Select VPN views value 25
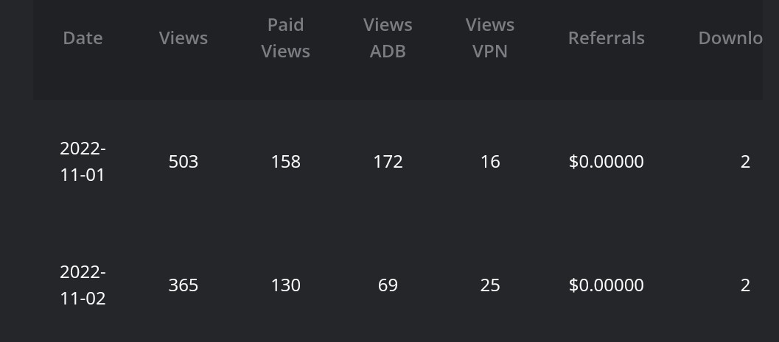 490,285
